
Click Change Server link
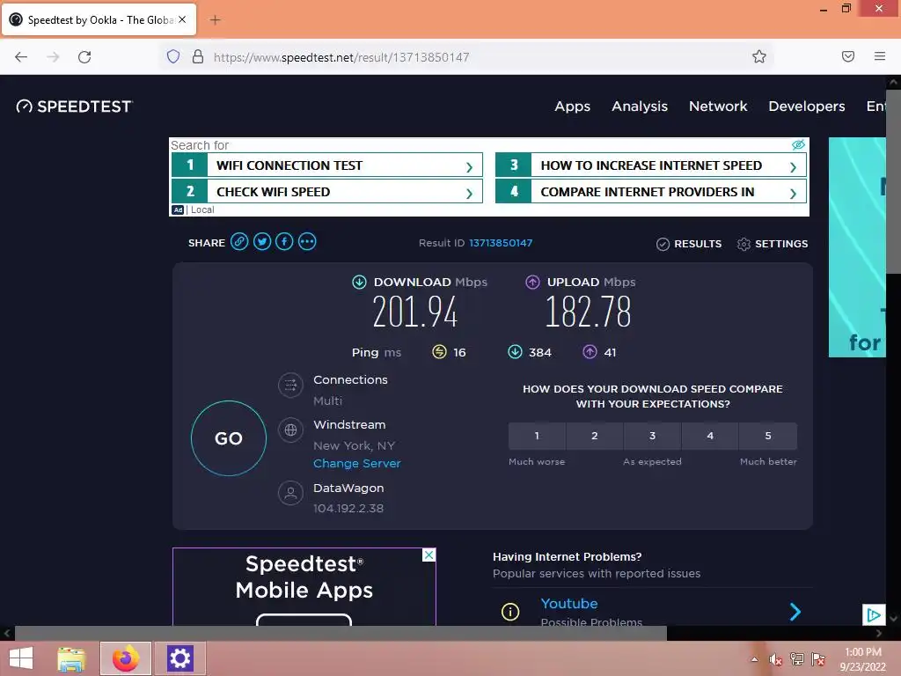coord(357,463)
